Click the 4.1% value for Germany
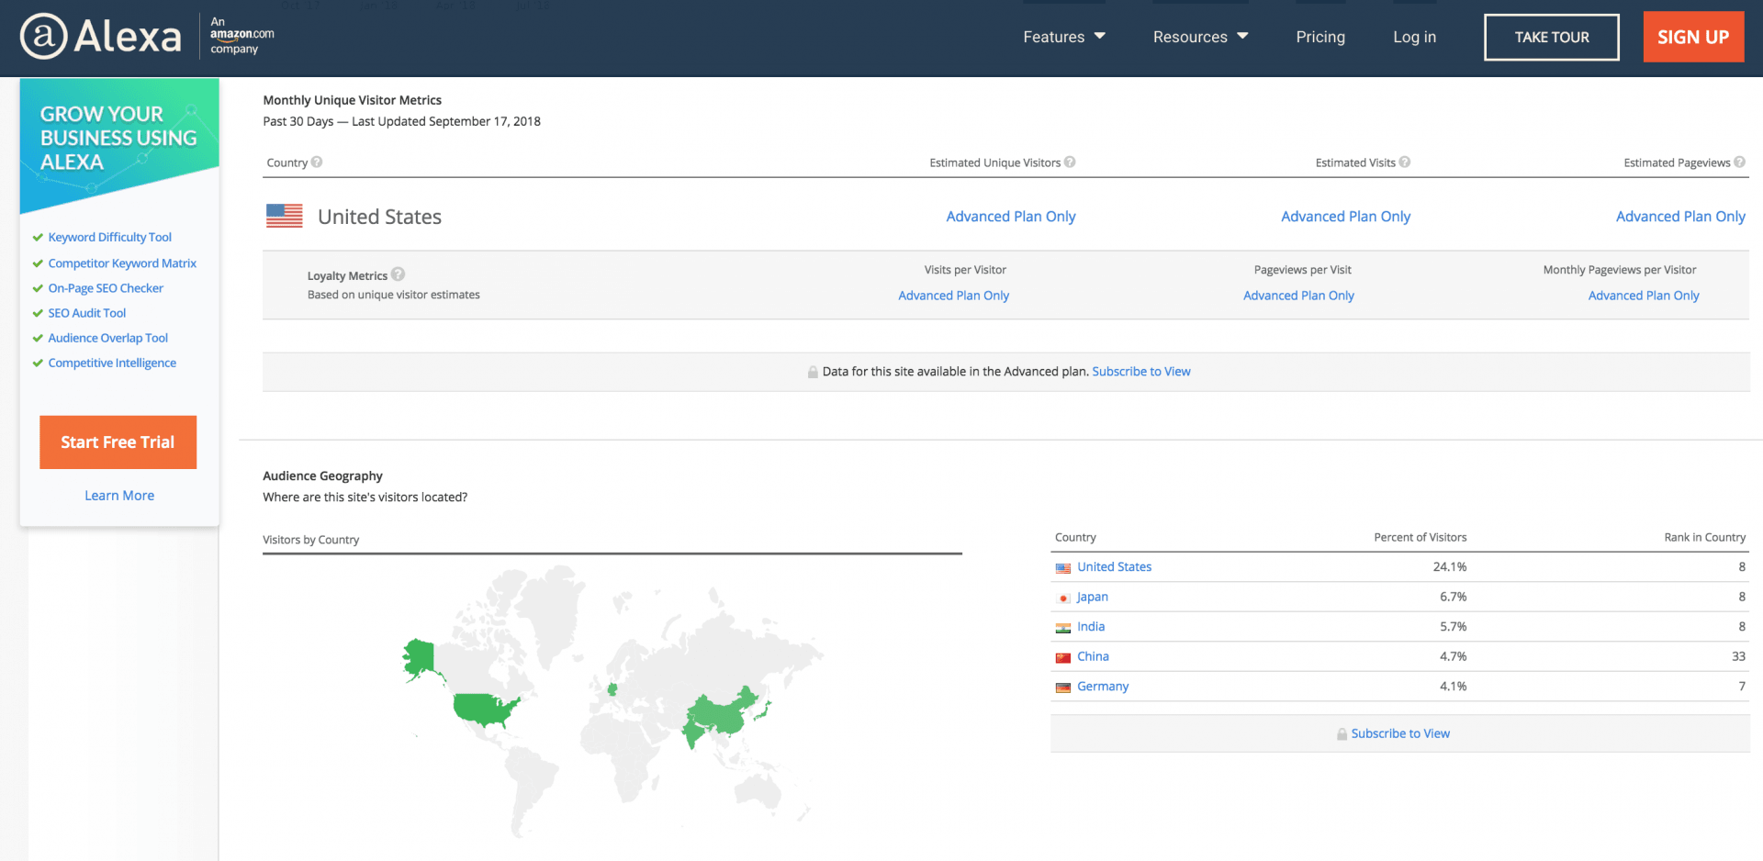The width and height of the screenshot is (1763, 861). (1453, 687)
